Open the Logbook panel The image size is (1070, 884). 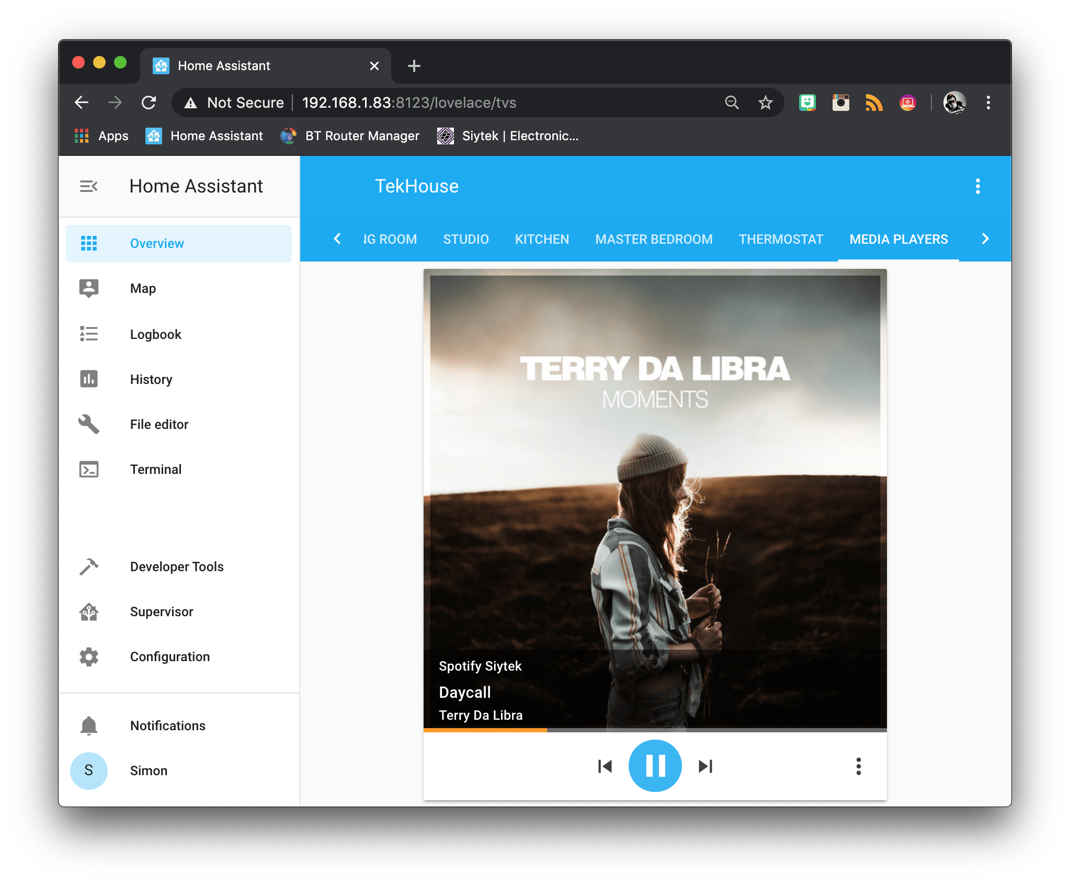click(155, 334)
